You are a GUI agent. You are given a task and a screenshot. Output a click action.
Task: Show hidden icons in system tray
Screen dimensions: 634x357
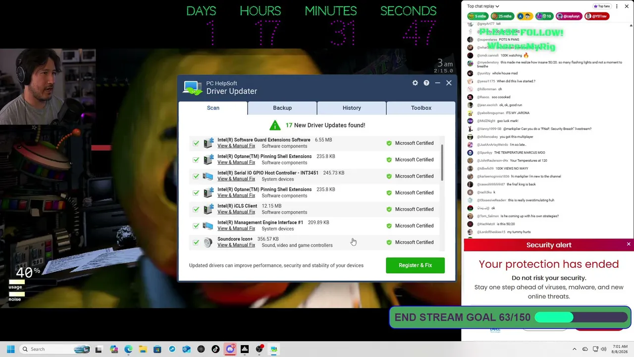pos(575,349)
